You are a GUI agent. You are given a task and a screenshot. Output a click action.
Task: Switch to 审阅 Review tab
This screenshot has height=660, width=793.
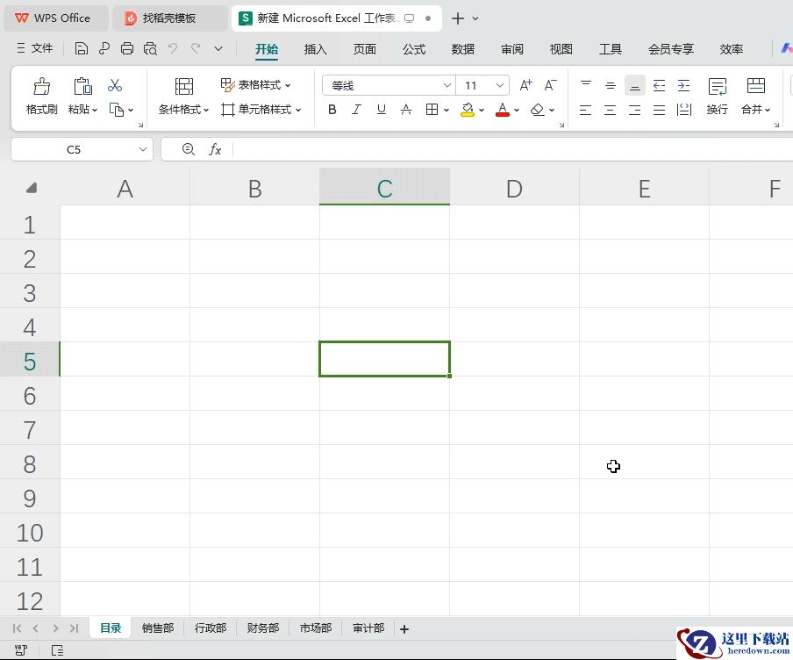pos(511,49)
